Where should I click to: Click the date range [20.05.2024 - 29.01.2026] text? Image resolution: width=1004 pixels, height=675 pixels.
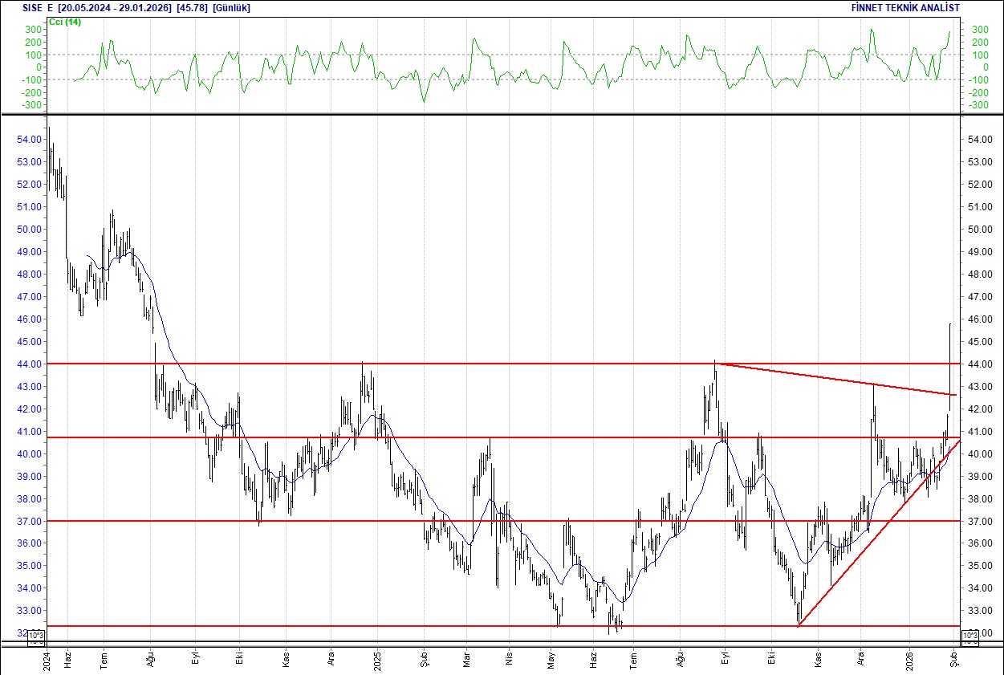click(x=116, y=6)
